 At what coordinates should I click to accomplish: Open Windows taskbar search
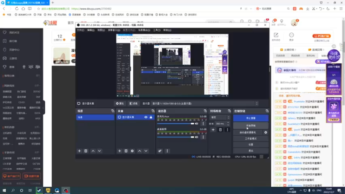[13, 190]
